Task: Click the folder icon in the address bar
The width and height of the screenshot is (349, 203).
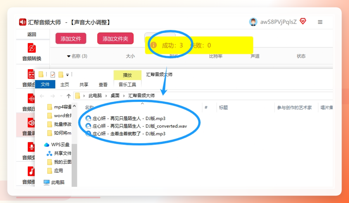Action: pyautogui.click(x=77, y=96)
